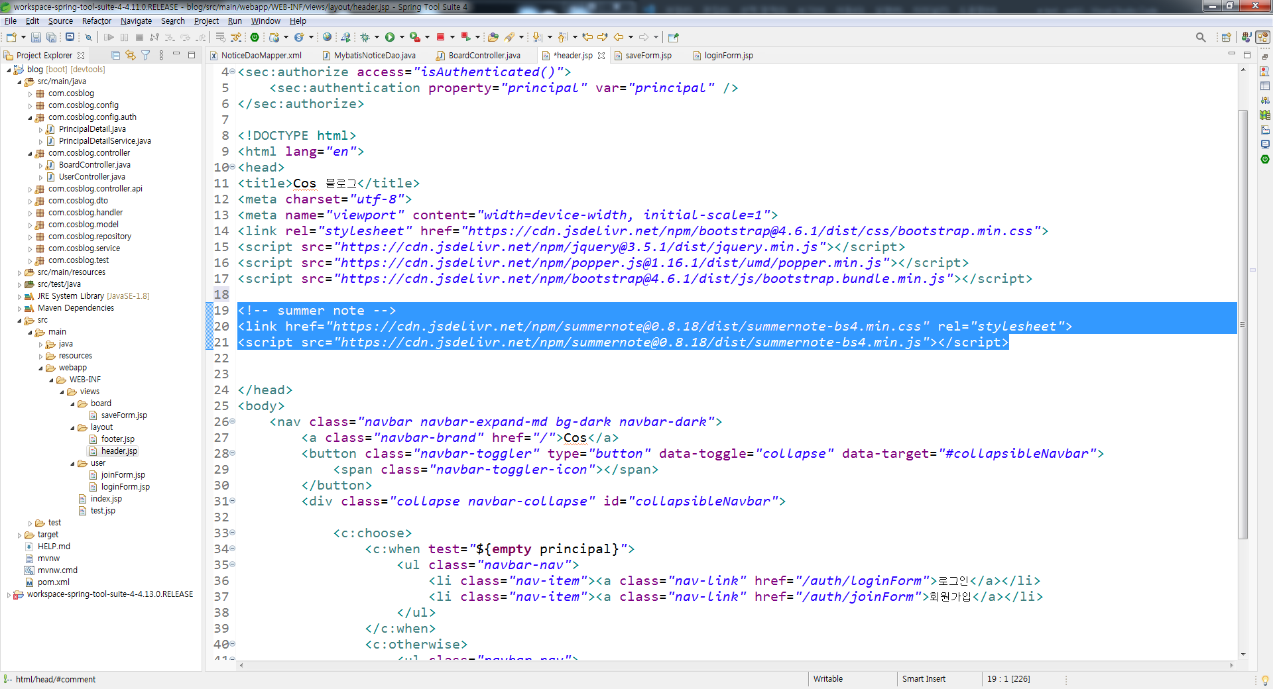1273x689 pixels.
Task: Switch to the NoticeDaoMapper.xml tab
Action: point(261,56)
